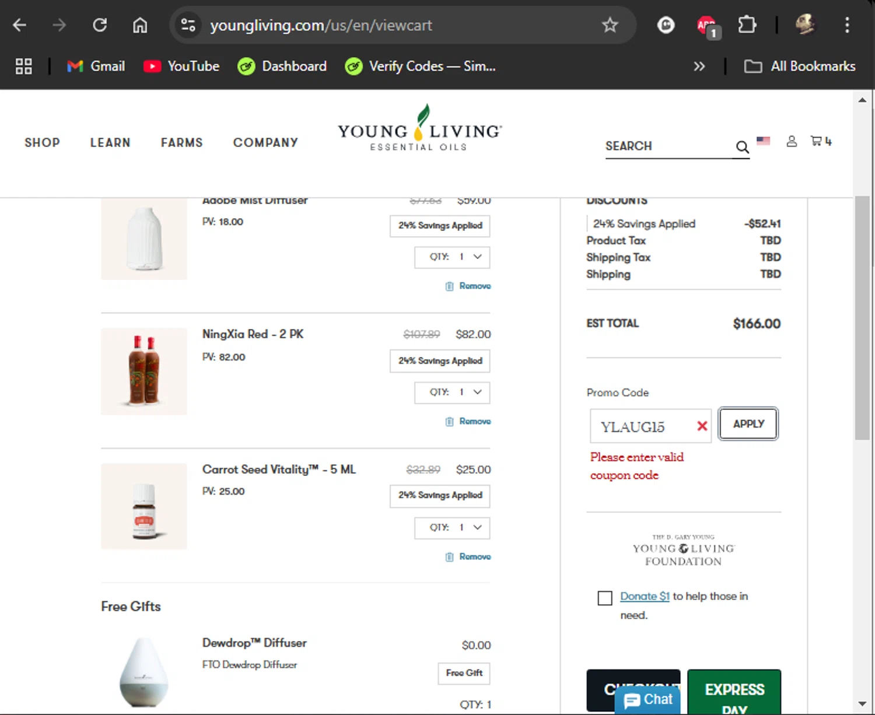Open quantity dropdown for NingXia Red
This screenshot has width=875, height=715.
point(452,392)
